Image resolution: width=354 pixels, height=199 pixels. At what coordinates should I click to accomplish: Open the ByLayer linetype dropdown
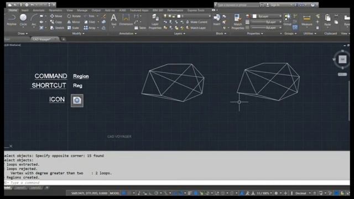pos(280,28)
